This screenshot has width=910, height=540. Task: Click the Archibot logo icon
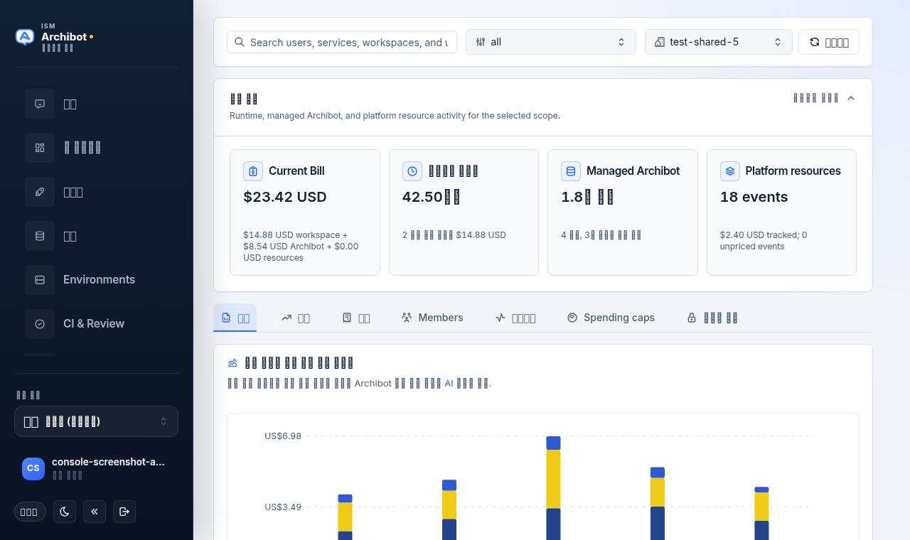25,37
